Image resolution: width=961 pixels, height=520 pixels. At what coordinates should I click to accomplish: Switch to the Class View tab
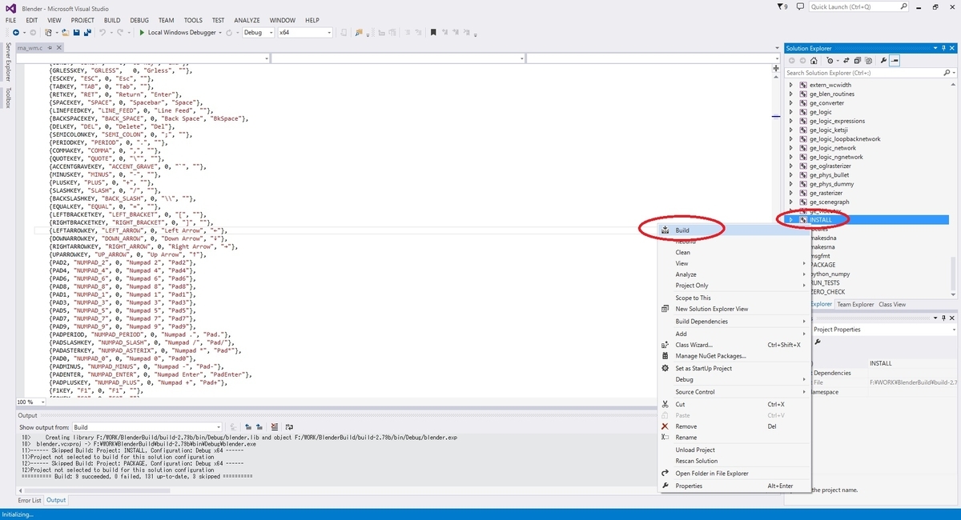tap(892, 304)
